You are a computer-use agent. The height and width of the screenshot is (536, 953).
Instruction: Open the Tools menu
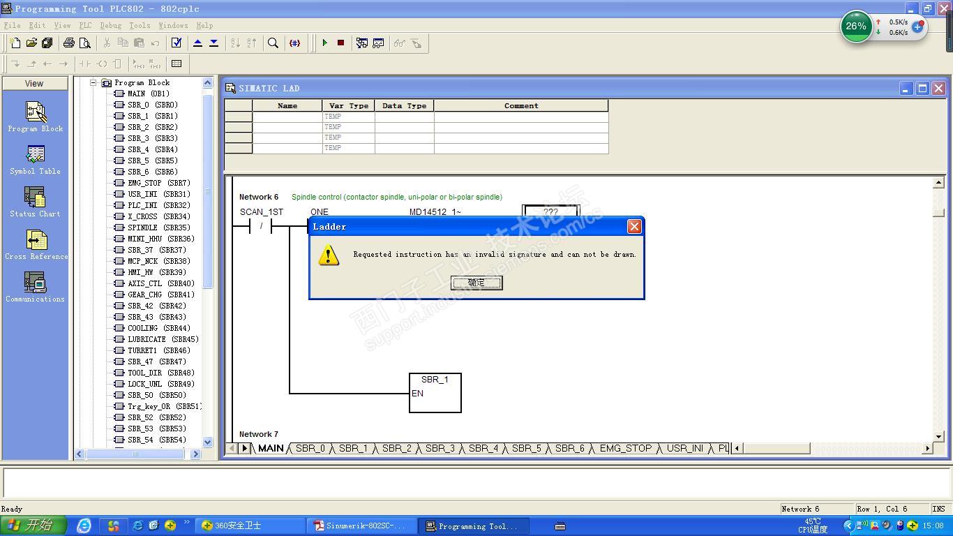pos(140,25)
